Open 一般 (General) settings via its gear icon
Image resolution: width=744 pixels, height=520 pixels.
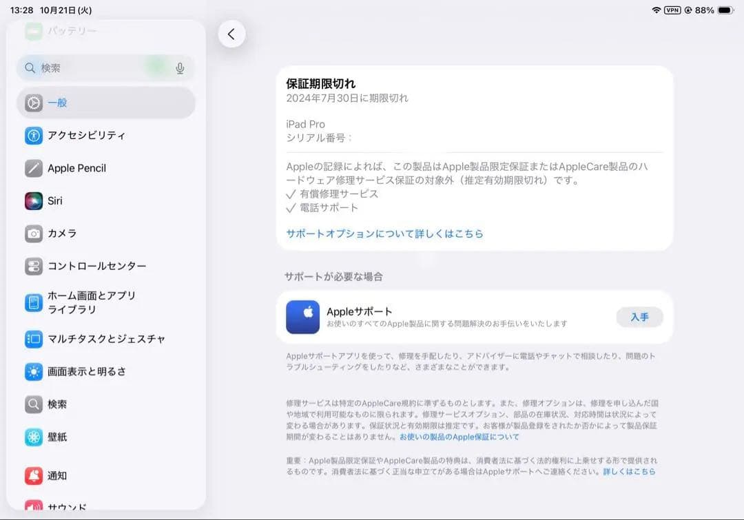tap(34, 103)
